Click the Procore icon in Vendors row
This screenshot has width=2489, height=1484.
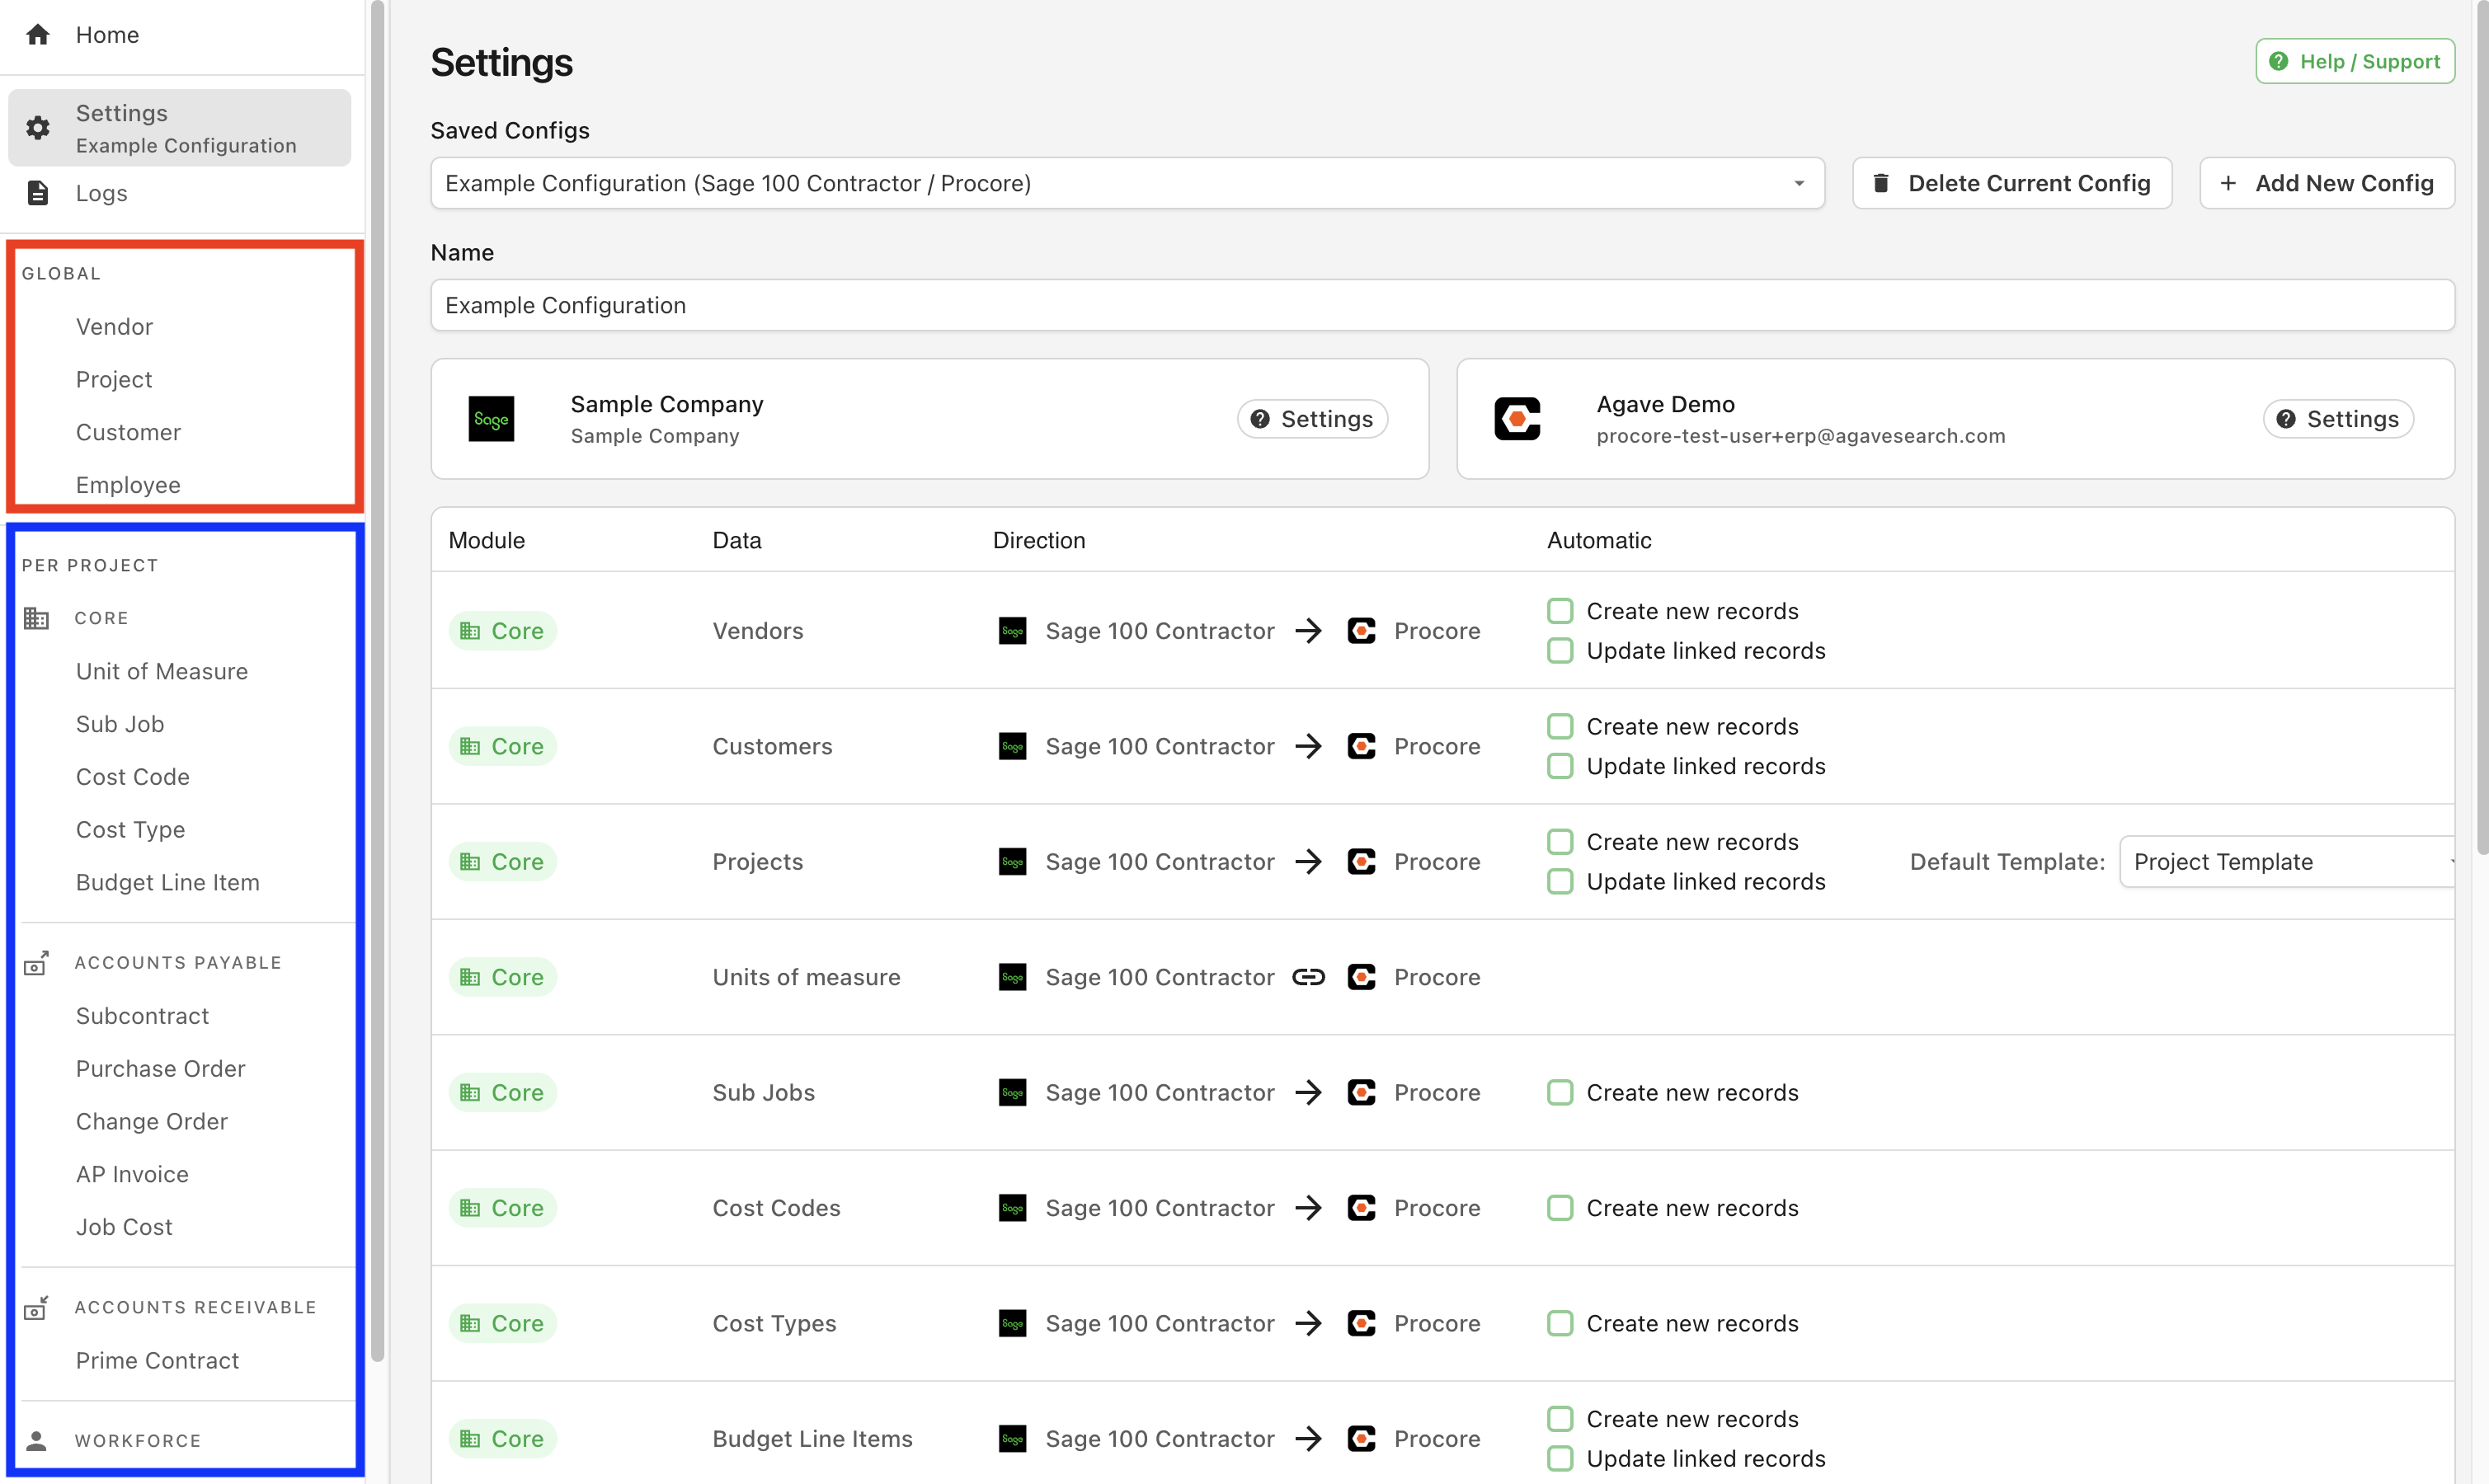pos(1361,631)
